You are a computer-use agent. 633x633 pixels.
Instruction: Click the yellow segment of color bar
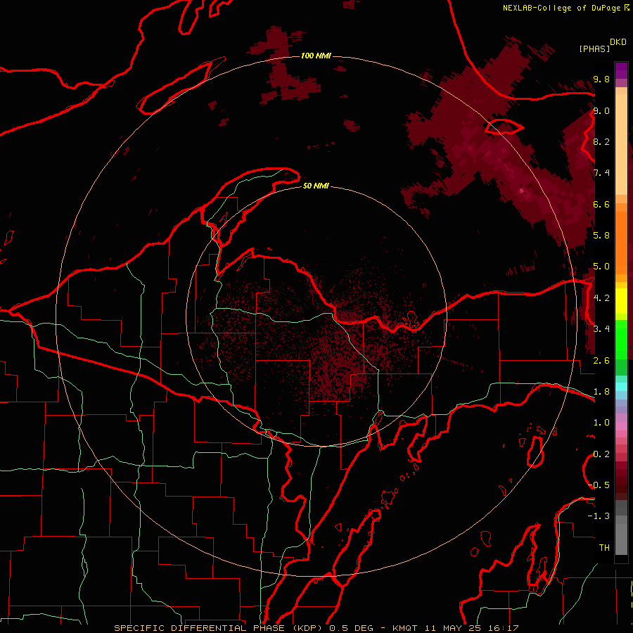click(x=621, y=301)
